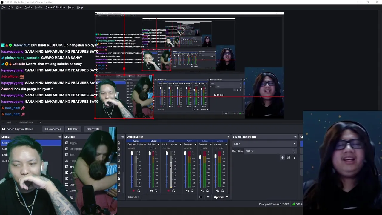This screenshot has width=382, height=215.
Task: Open the File menu
Action: 4,7
